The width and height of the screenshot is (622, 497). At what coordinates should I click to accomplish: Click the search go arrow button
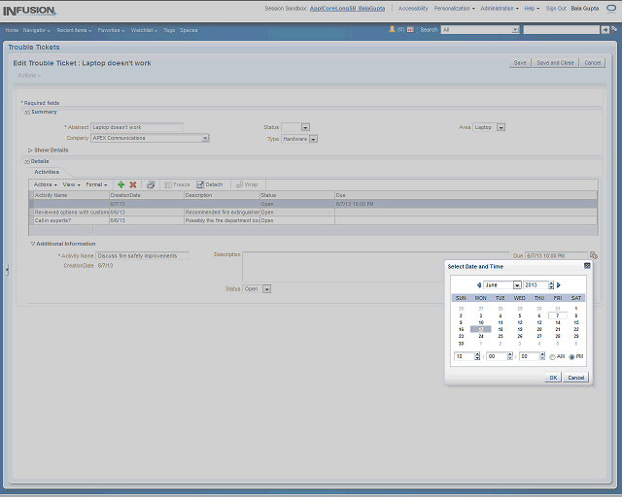click(x=605, y=30)
